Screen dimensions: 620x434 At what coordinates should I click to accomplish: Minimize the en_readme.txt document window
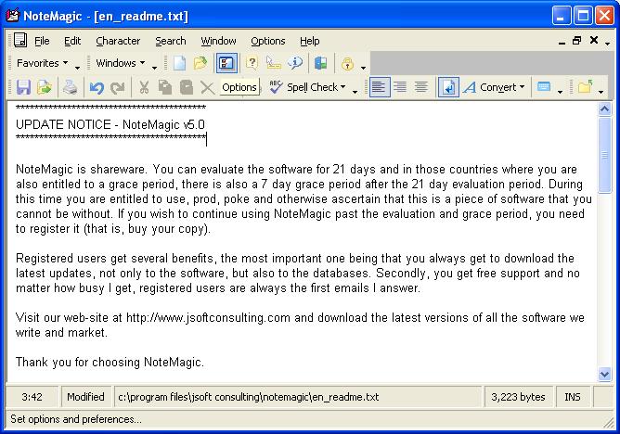coord(562,41)
